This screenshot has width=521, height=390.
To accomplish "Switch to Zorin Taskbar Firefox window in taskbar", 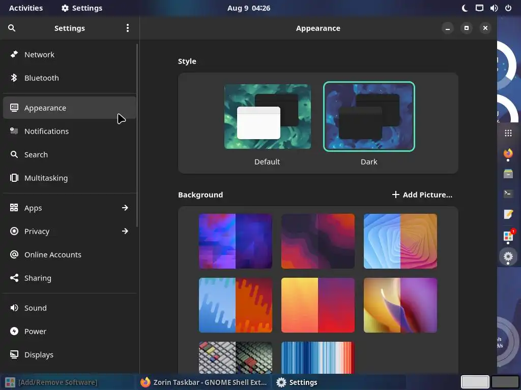I will [204, 382].
